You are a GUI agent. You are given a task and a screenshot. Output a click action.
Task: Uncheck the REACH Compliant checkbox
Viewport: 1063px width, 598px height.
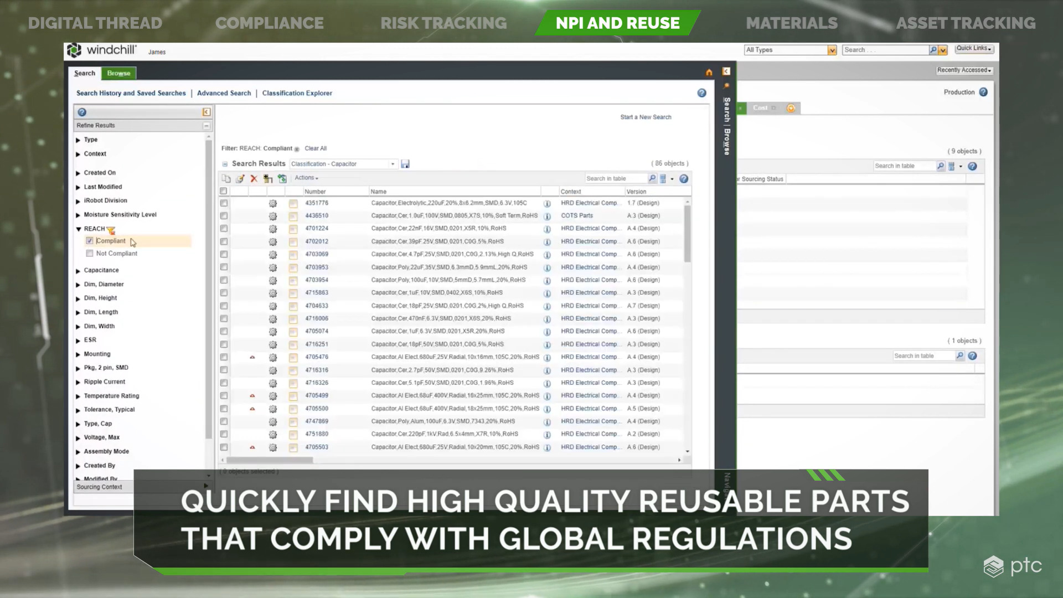coord(90,241)
